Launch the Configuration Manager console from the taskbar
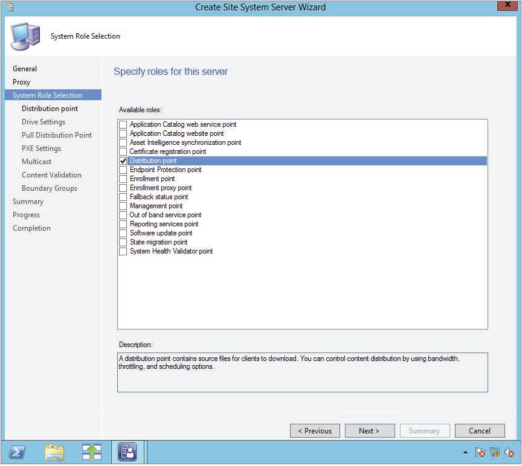The height and width of the screenshot is (466, 522). click(x=127, y=452)
